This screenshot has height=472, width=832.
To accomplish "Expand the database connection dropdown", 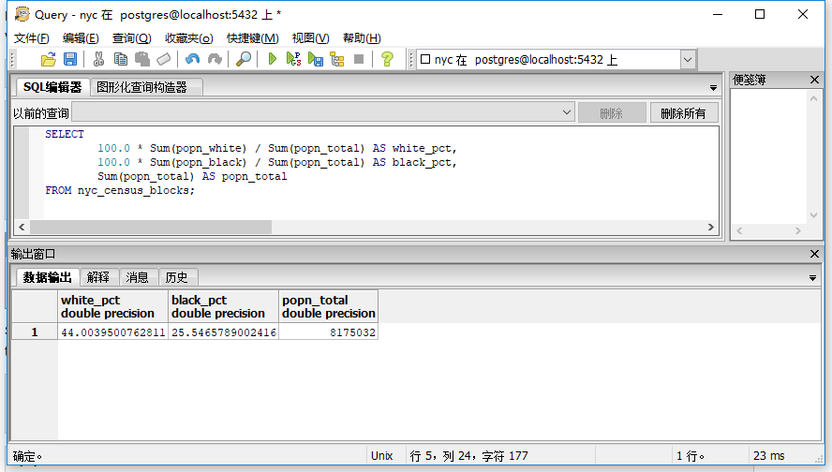I will (x=688, y=59).
